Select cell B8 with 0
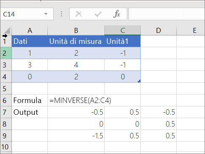Screen dimensions: 205x154 coord(76,124)
